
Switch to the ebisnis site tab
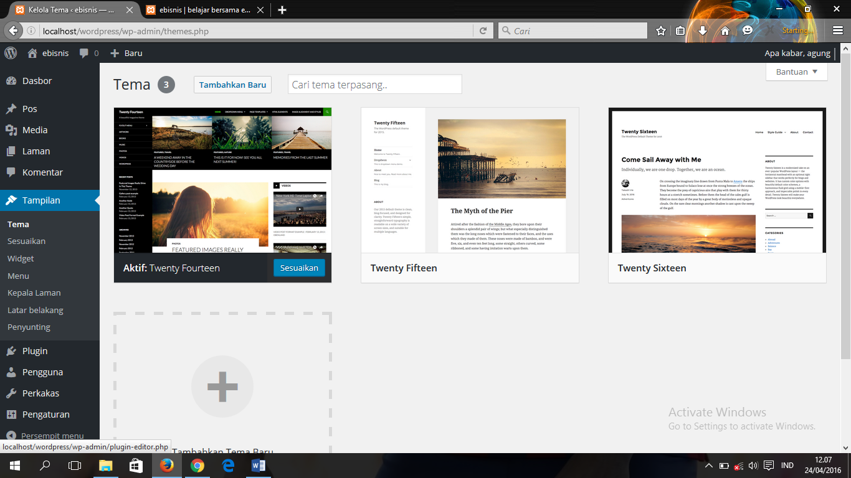pos(204,10)
